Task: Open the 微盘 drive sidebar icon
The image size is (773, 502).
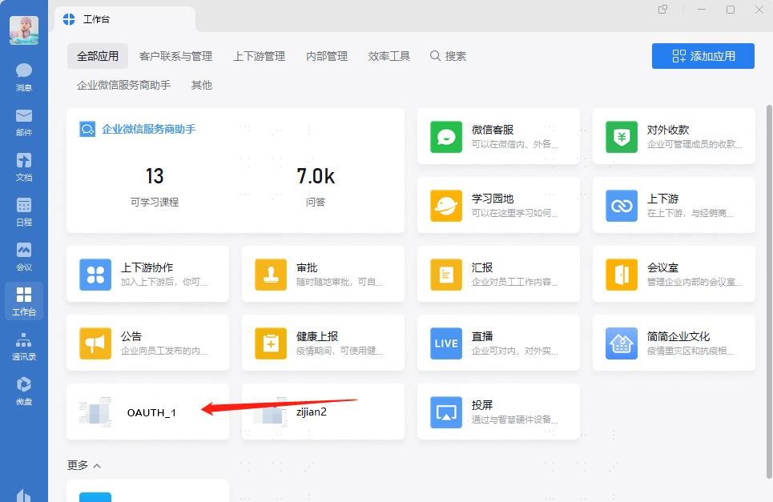Action: tap(24, 392)
